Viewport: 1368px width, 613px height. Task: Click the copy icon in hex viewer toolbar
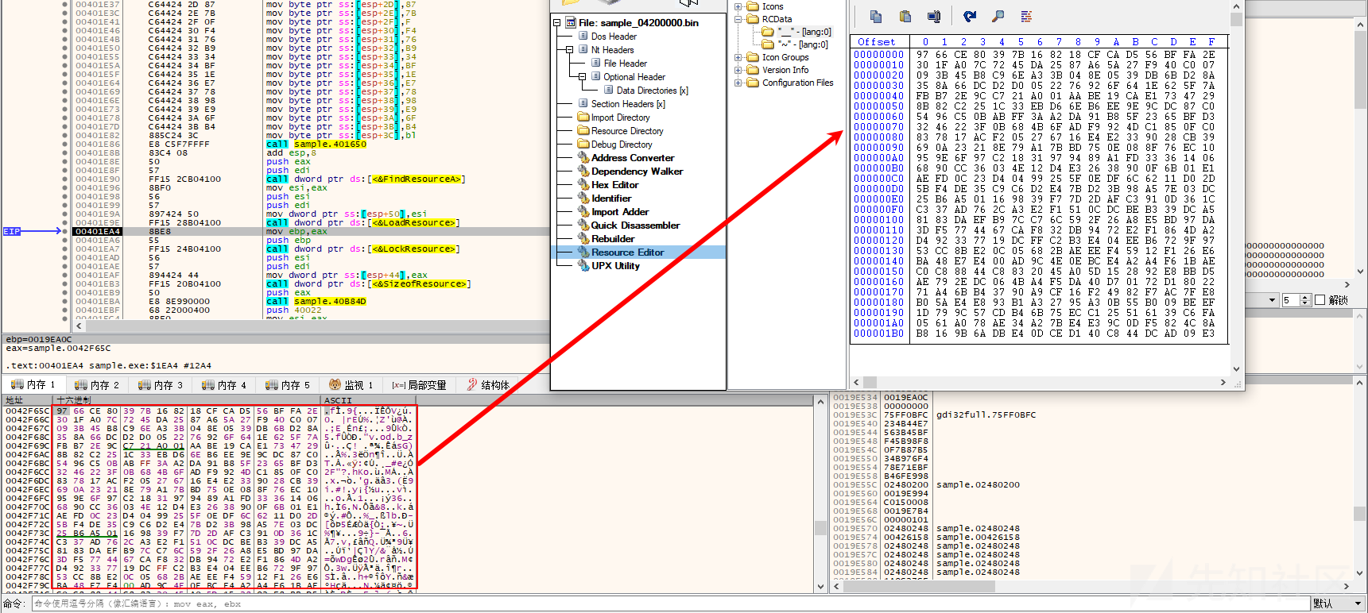coord(876,16)
